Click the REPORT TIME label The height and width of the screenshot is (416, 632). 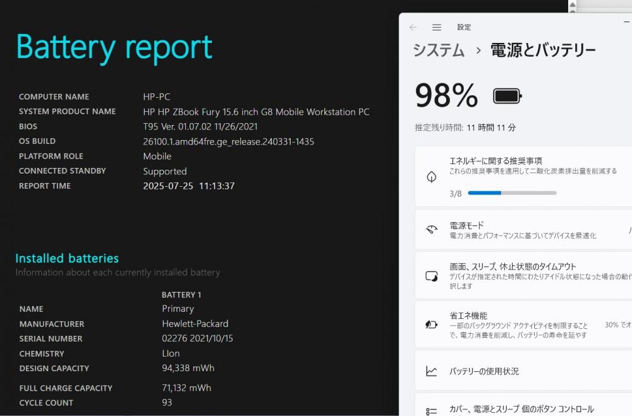click(x=45, y=186)
